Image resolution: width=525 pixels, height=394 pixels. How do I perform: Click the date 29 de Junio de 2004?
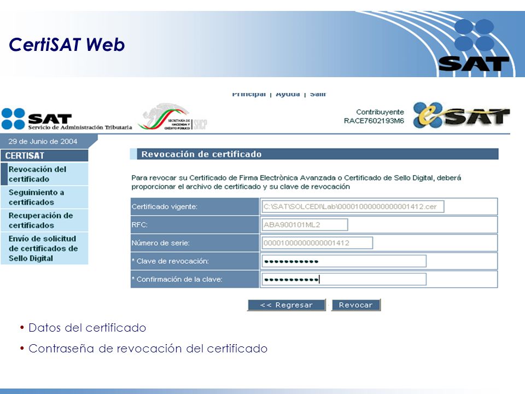[43, 141]
